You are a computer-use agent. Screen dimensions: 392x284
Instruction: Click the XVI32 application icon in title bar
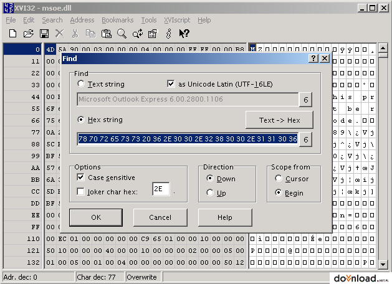(9, 7)
